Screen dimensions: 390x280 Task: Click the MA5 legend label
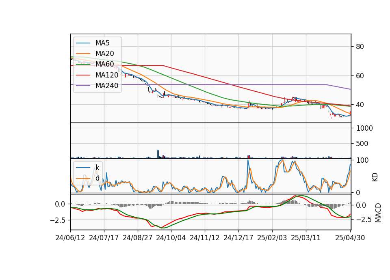coord(102,43)
